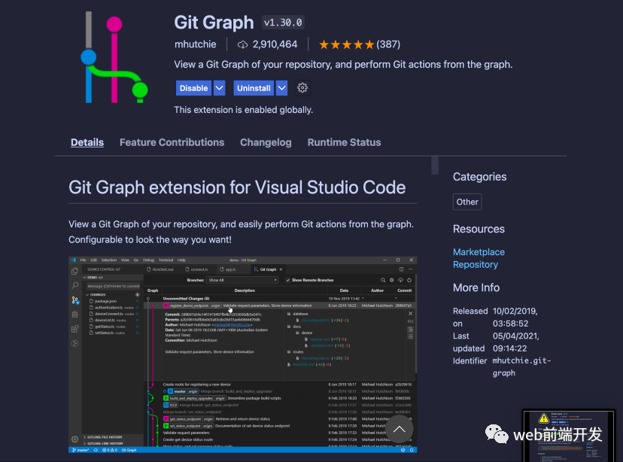Click the Search magnifier in activity bar
Viewport: 623px width, 462px height.
tap(74, 286)
